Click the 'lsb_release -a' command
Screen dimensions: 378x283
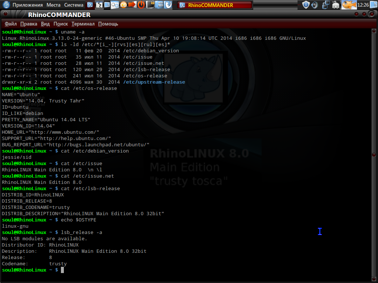[81, 232]
